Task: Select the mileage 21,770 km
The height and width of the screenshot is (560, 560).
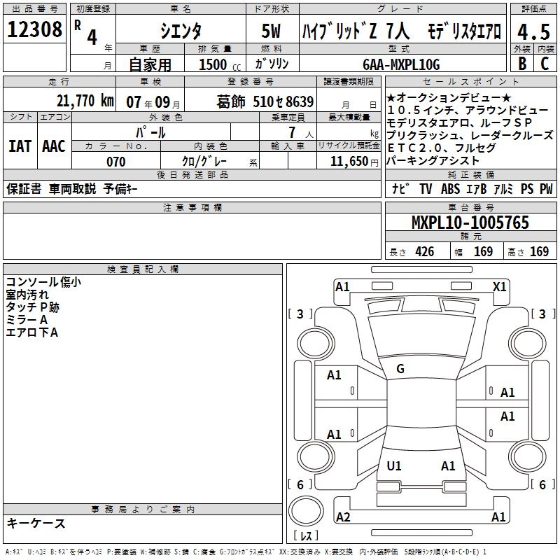Action: coord(85,100)
